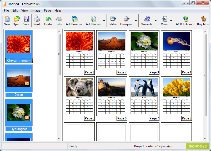Click the Buy Now cart icon
The image size is (211, 151).
pyautogui.click(x=203, y=21)
